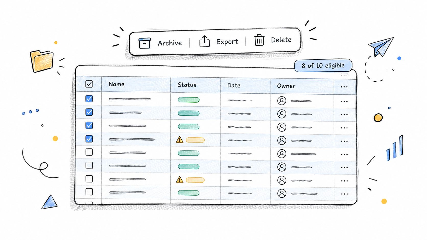Open the third row's more-options ellipsis
Screen dimensions: 427x240
[x=344, y=128]
